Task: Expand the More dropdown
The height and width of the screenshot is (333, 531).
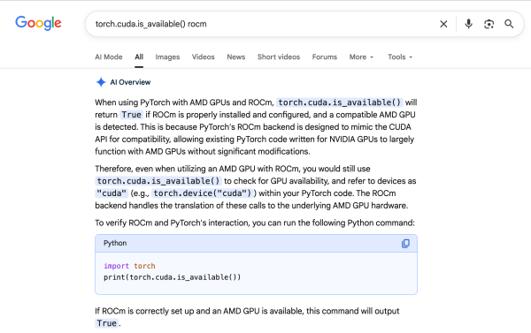Action: 361,57
